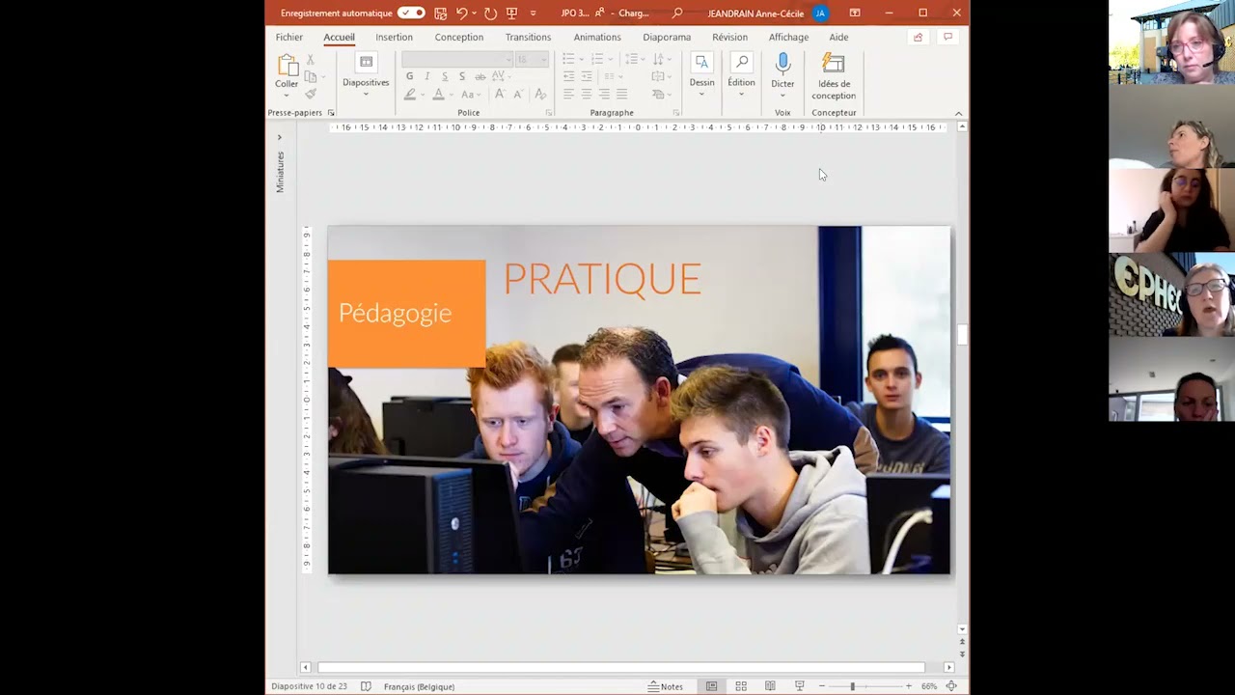Open the Aa change case dropdown
Screen dimensions: 1235x695
click(x=469, y=94)
